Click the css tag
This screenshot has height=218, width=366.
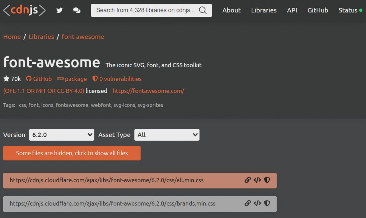click(x=23, y=105)
